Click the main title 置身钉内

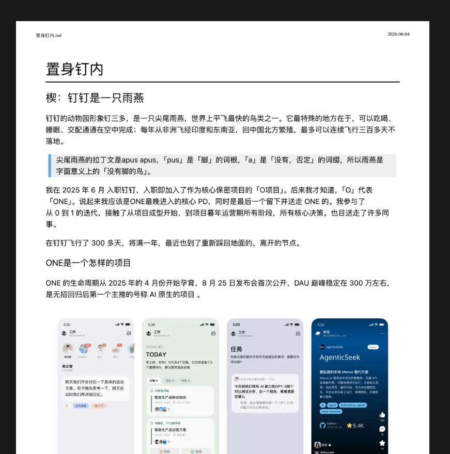click(x=74, y=69)
